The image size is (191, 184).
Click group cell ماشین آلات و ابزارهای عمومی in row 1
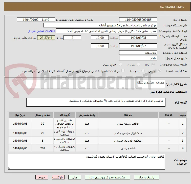pyautogui.click(x=65, y=124)
